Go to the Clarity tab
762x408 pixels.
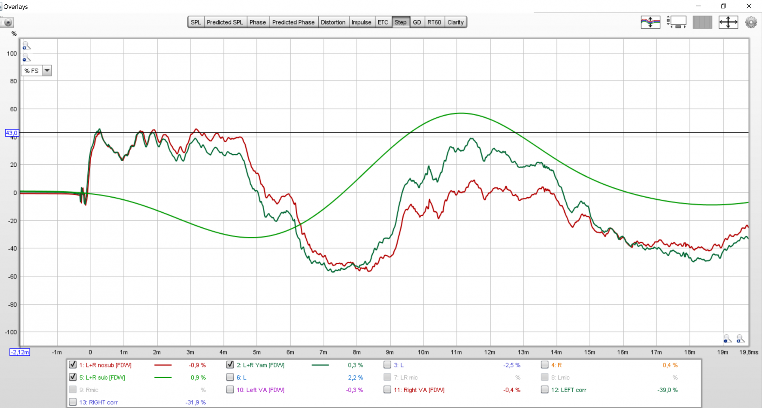[455, 22]
